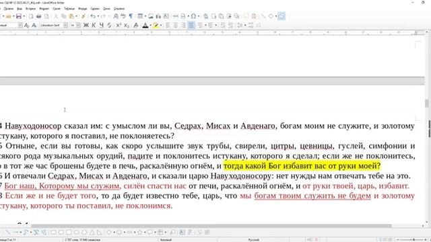Open the Вставка menu

[x=30, y=9]
